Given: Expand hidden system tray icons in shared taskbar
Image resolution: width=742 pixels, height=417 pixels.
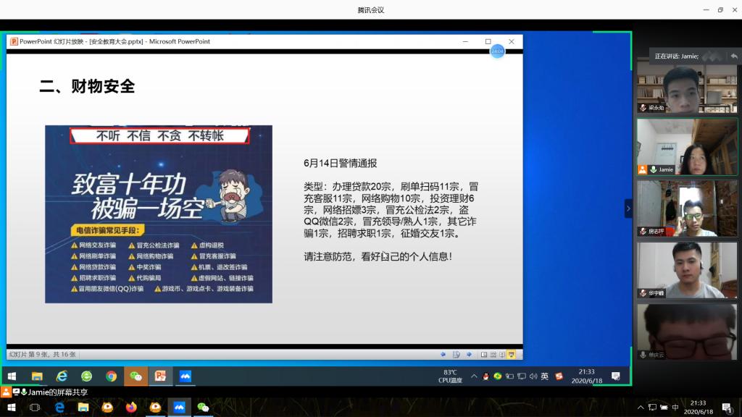Looking at the screenshot, I should [x=475, y=376].
